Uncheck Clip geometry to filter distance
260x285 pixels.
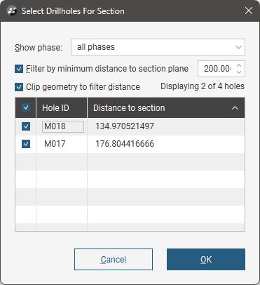click(x=19, y=87)
